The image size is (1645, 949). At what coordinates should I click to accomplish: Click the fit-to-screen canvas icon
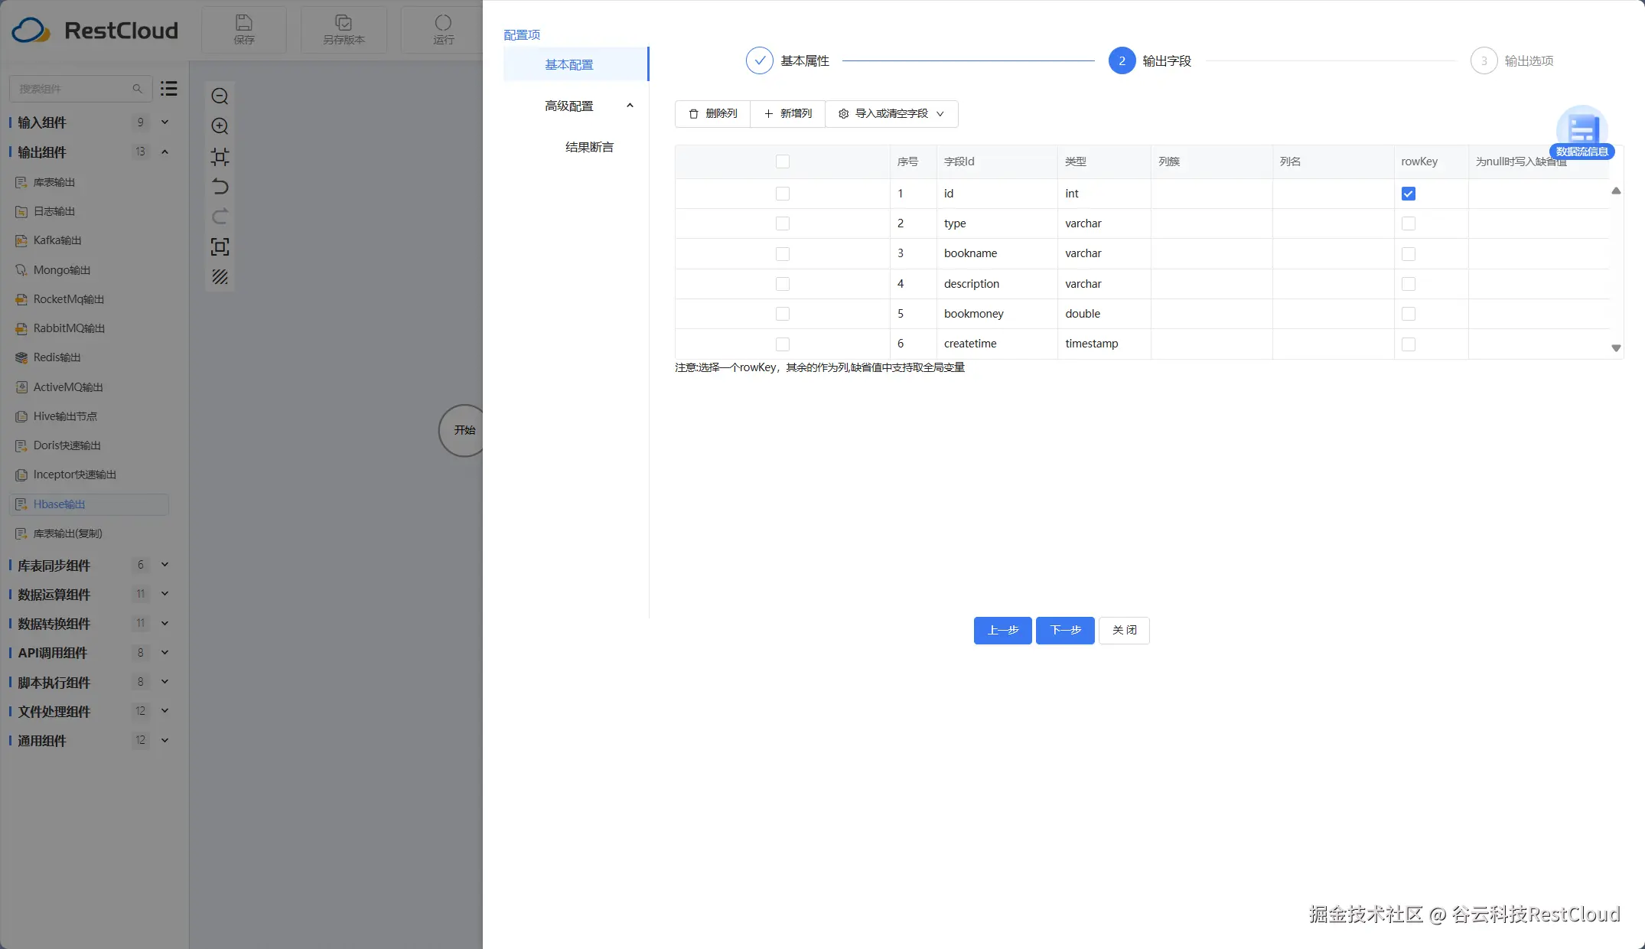220,246
